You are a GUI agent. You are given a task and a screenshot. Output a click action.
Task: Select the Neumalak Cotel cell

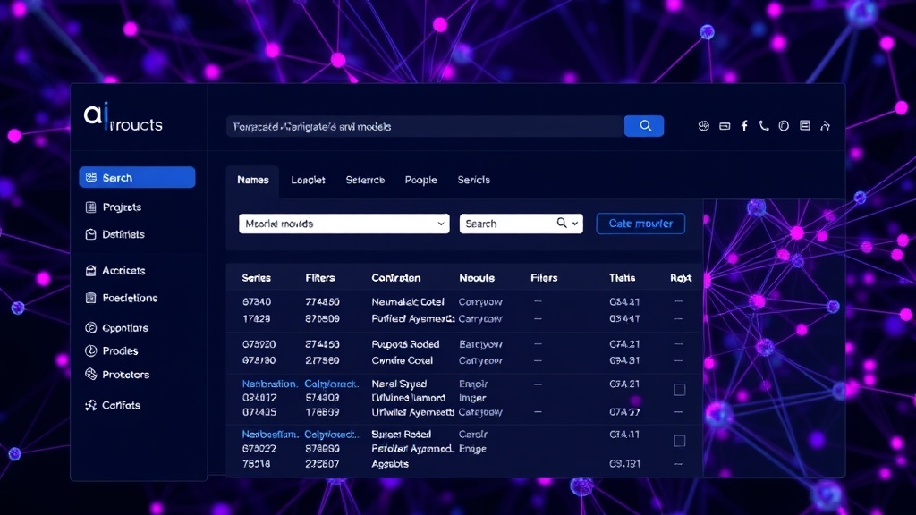point(408,302)
